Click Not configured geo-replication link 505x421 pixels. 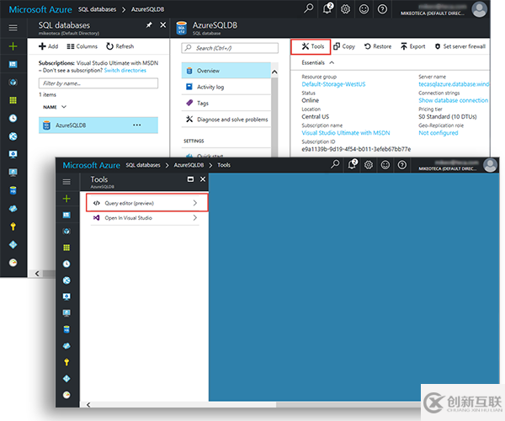[x=438, y=133]
